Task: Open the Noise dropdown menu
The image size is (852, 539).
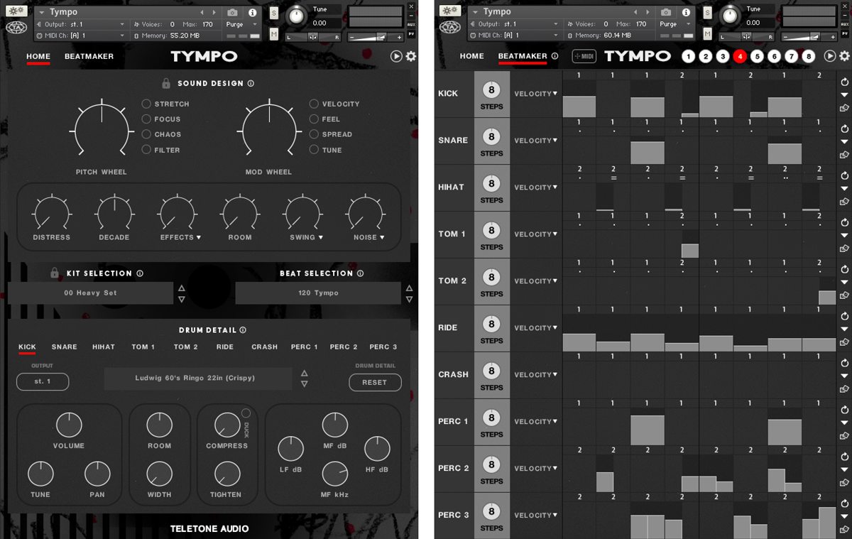Action: tap(369, 237)
